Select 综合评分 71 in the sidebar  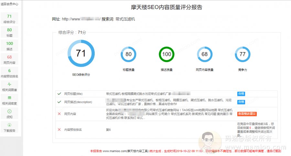click(9, 19)
